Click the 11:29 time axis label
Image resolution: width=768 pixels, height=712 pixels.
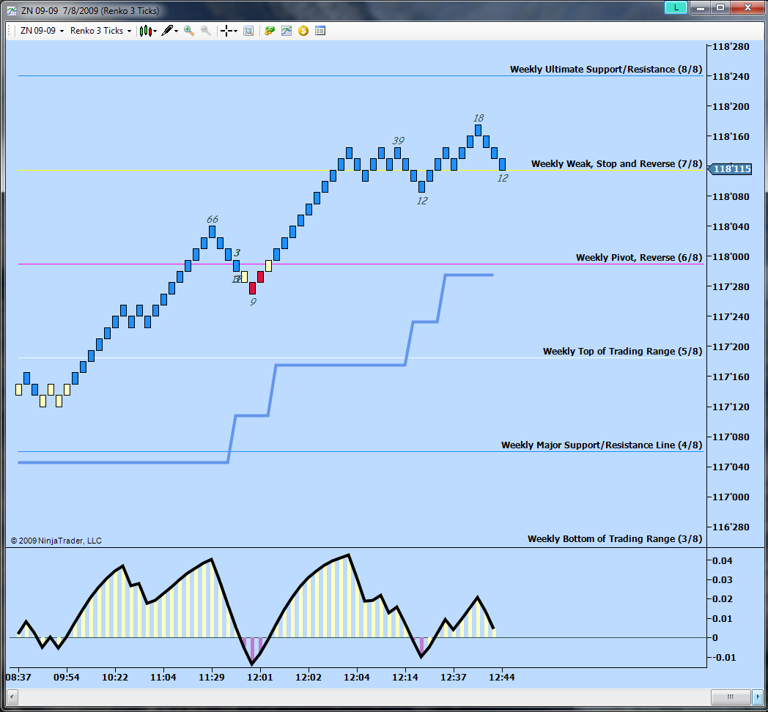212,678
